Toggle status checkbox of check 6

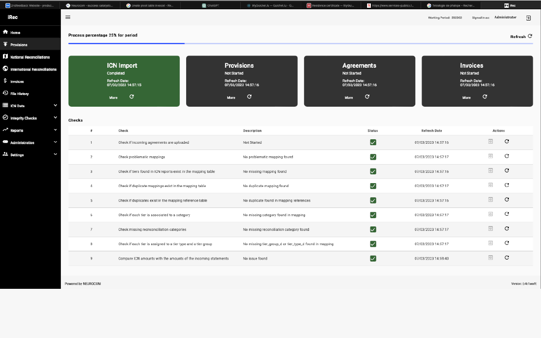[x=373, y=215]
